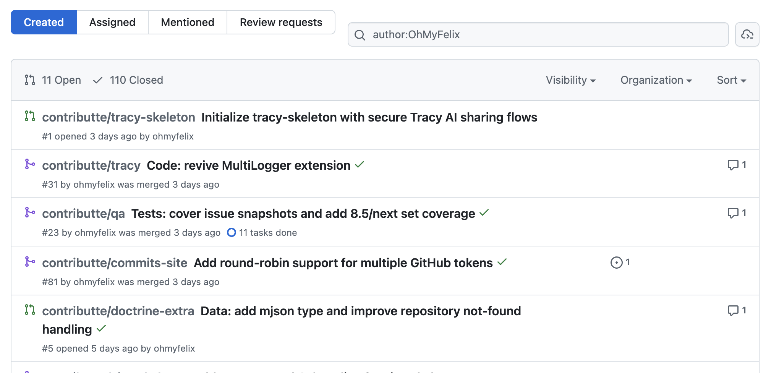Click the merged icon for commits-site row
771x373 pixels.
pos(30,261)
